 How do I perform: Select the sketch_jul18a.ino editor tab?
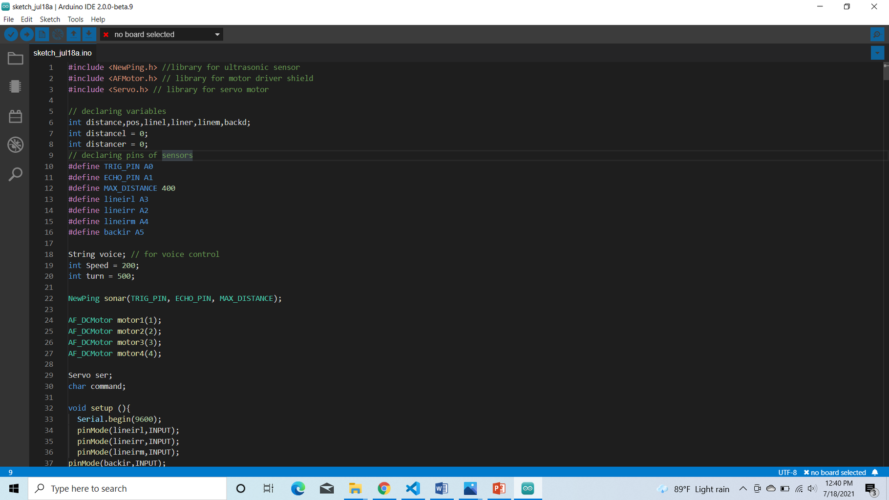coord(63,53)
